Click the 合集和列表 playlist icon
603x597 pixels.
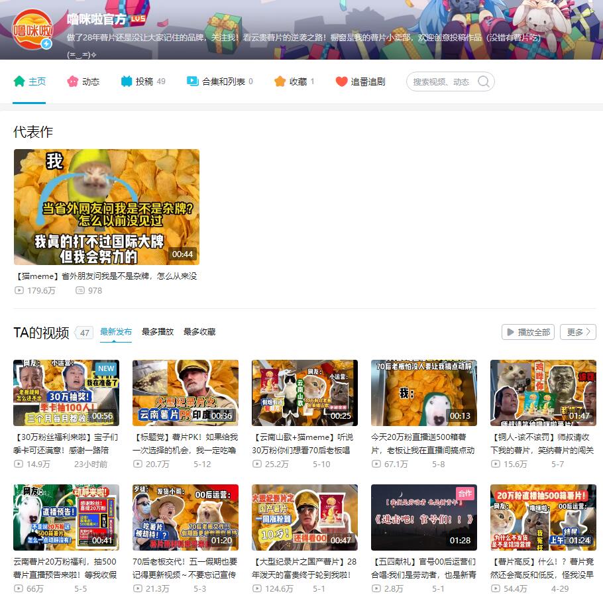(193, 81)
